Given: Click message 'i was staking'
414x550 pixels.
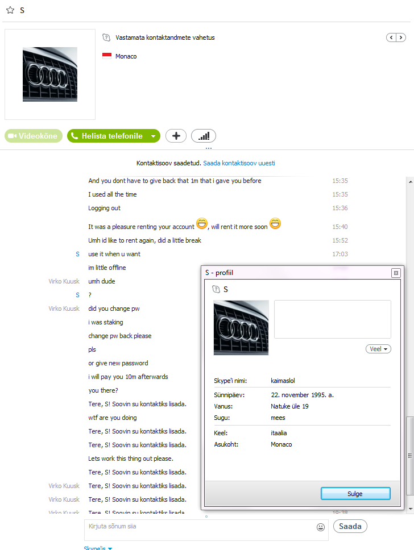Looking at the screenshot, I should [106, 322].
